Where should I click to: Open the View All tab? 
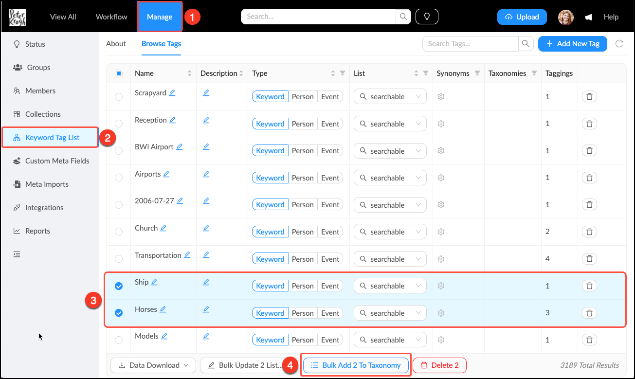[x=63, y=17]
